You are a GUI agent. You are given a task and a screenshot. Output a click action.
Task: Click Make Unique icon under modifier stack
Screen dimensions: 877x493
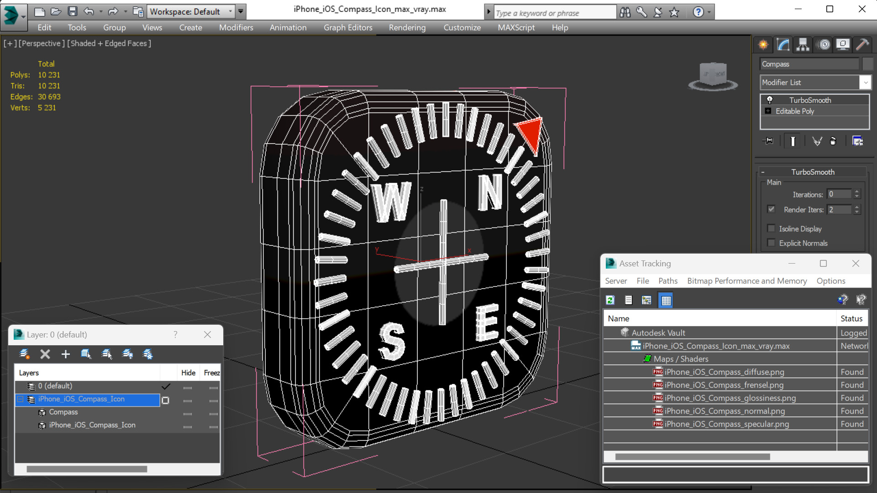[x=817, y=141]
